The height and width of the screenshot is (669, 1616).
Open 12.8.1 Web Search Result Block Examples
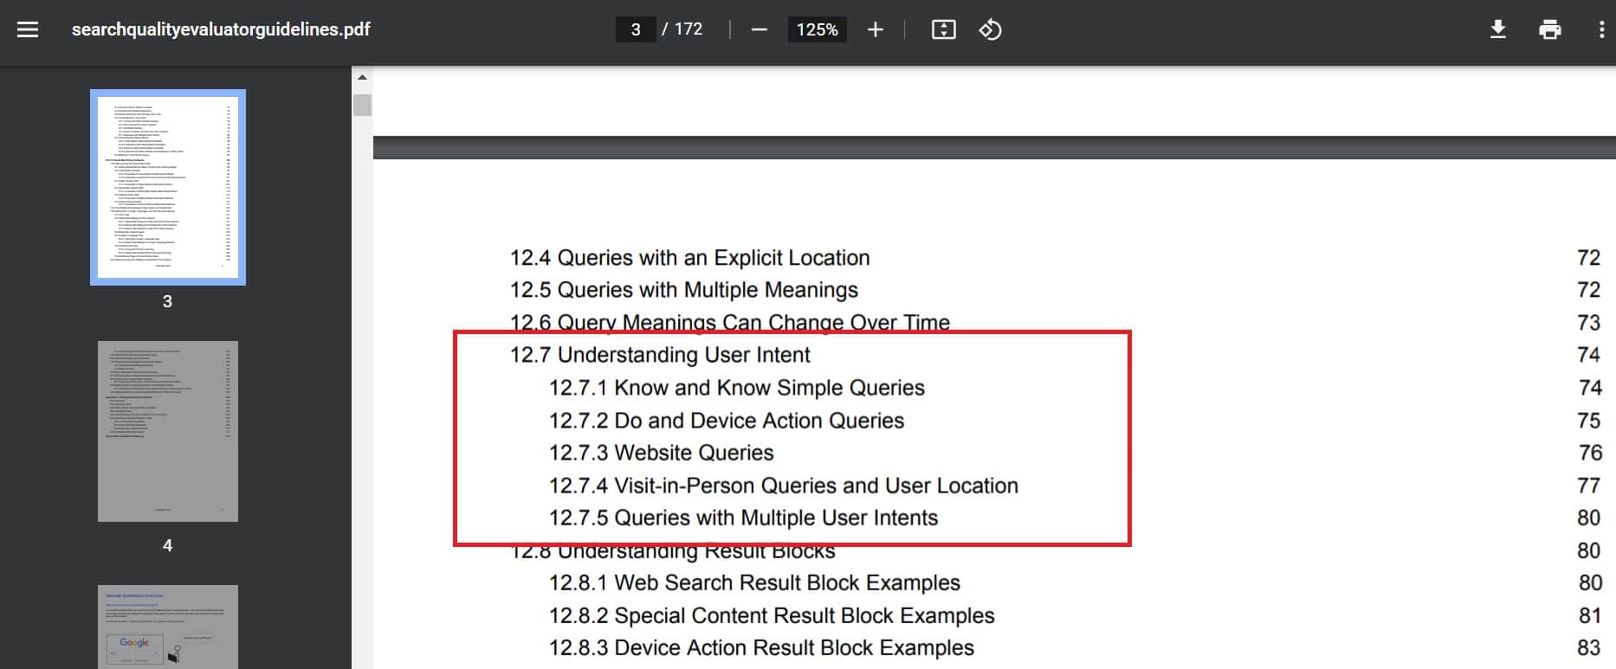click(x=754, y=582)
